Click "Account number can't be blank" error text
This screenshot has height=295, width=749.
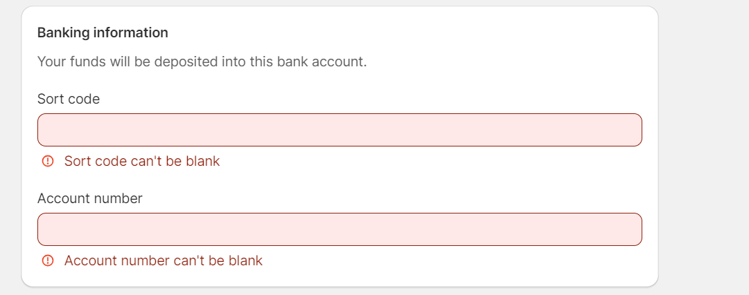click(x=164, y=261)
